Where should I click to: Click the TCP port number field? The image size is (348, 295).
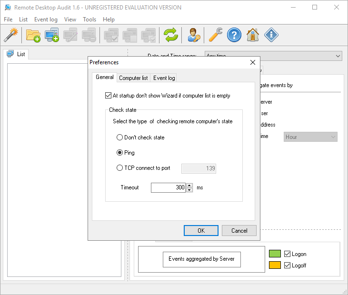[199, 168]
